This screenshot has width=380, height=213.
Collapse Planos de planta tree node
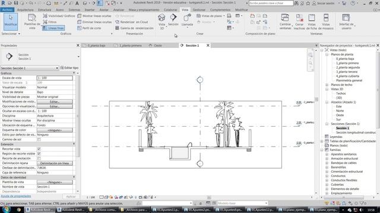pos(327,54)
